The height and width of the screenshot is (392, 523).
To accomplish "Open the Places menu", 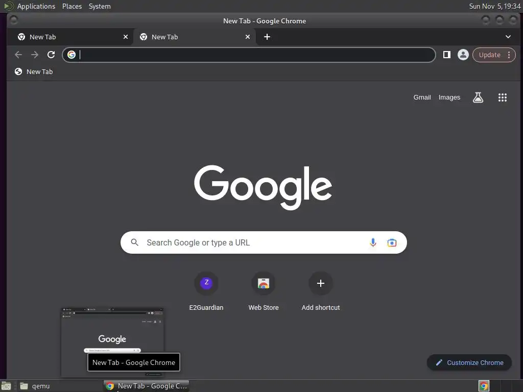I will [72, 6].
